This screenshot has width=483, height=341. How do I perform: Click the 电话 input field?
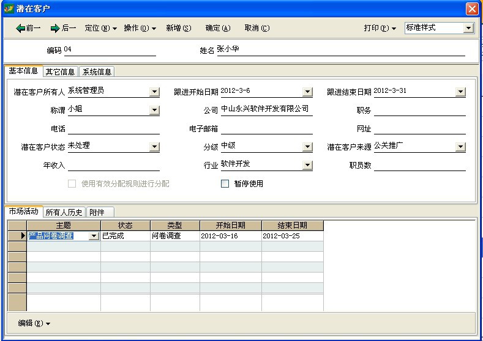point(113,129)
